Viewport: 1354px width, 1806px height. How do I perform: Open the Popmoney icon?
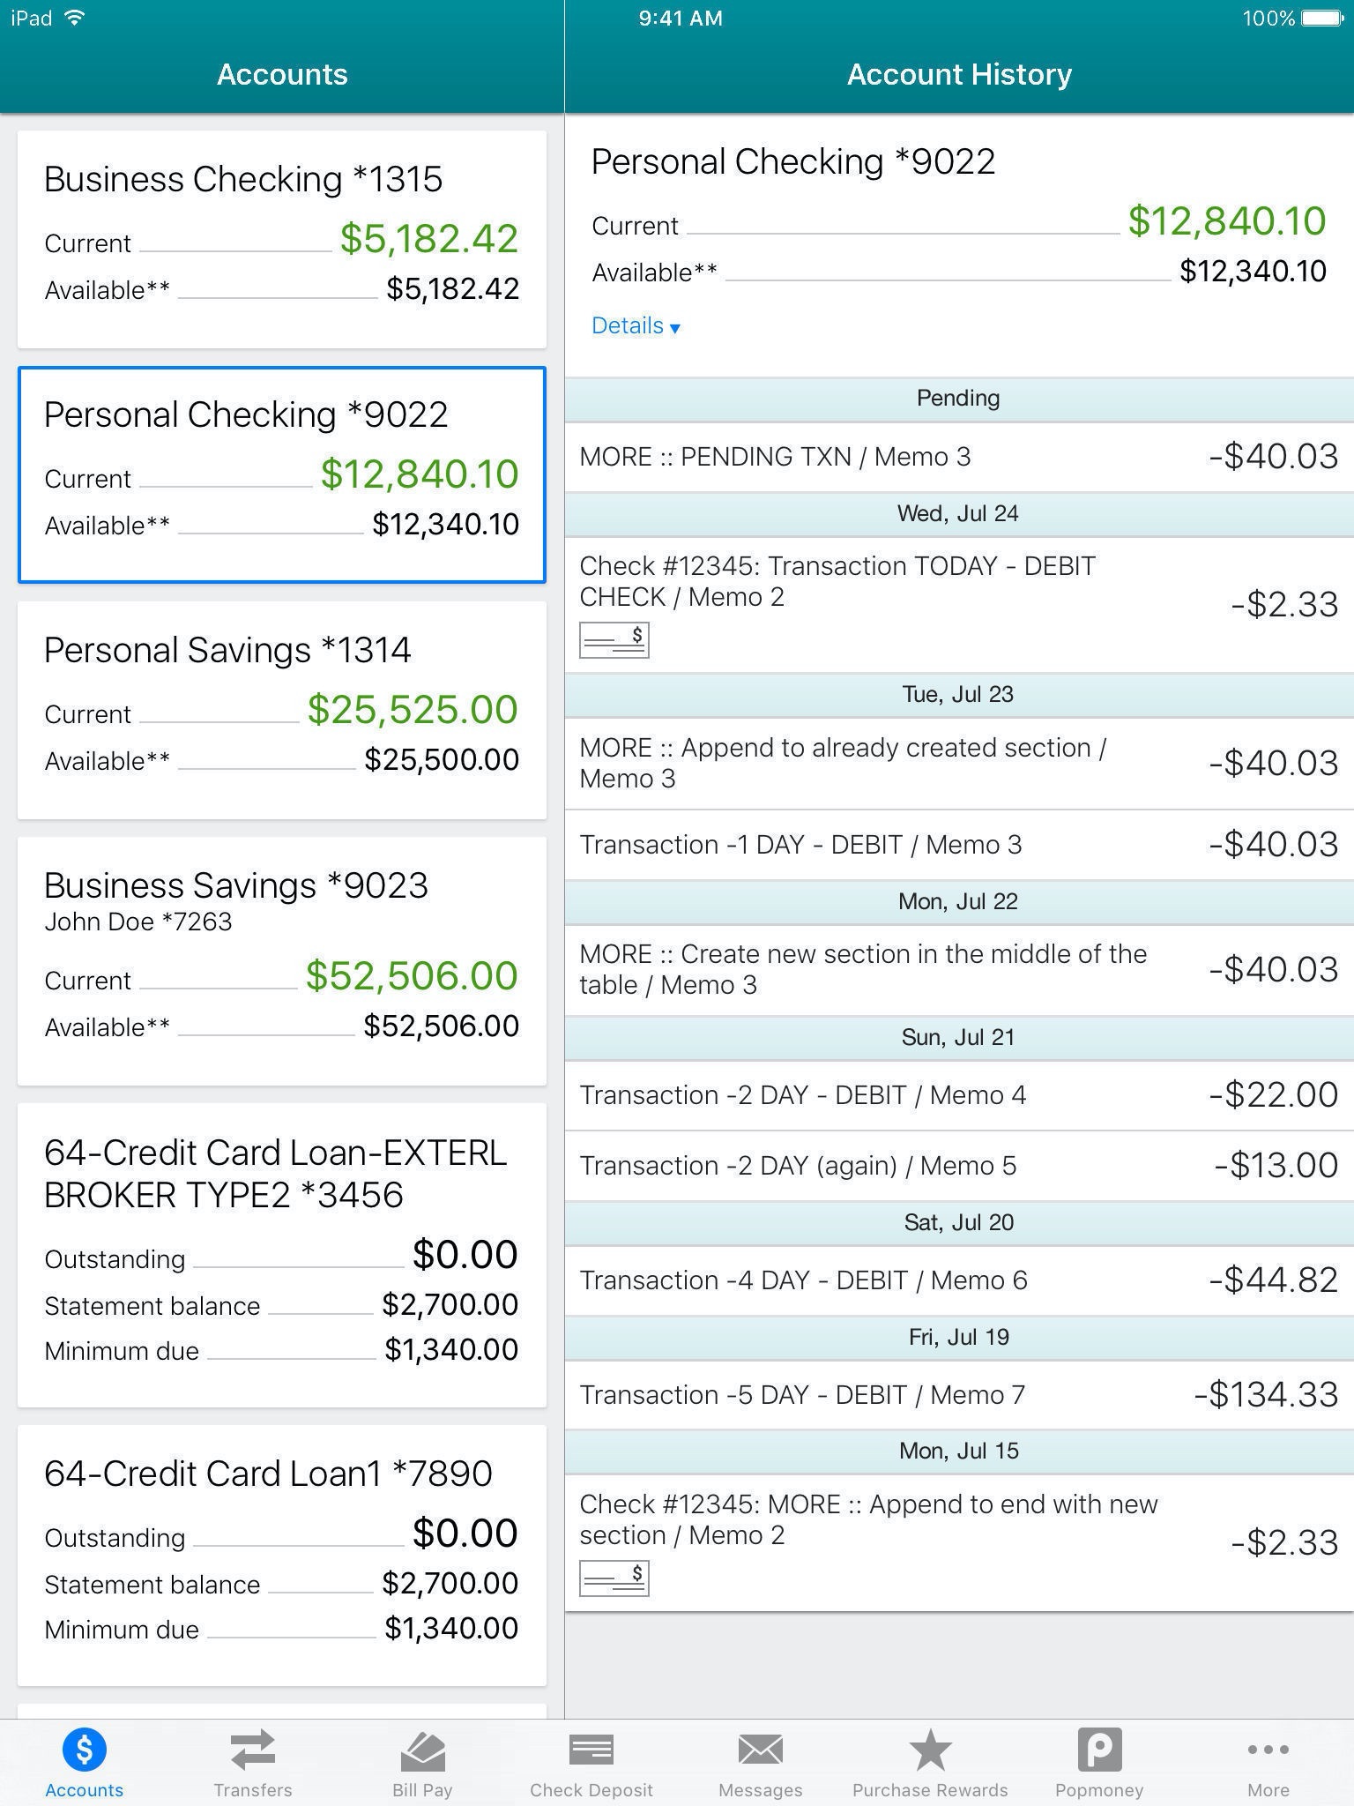1099,1750
